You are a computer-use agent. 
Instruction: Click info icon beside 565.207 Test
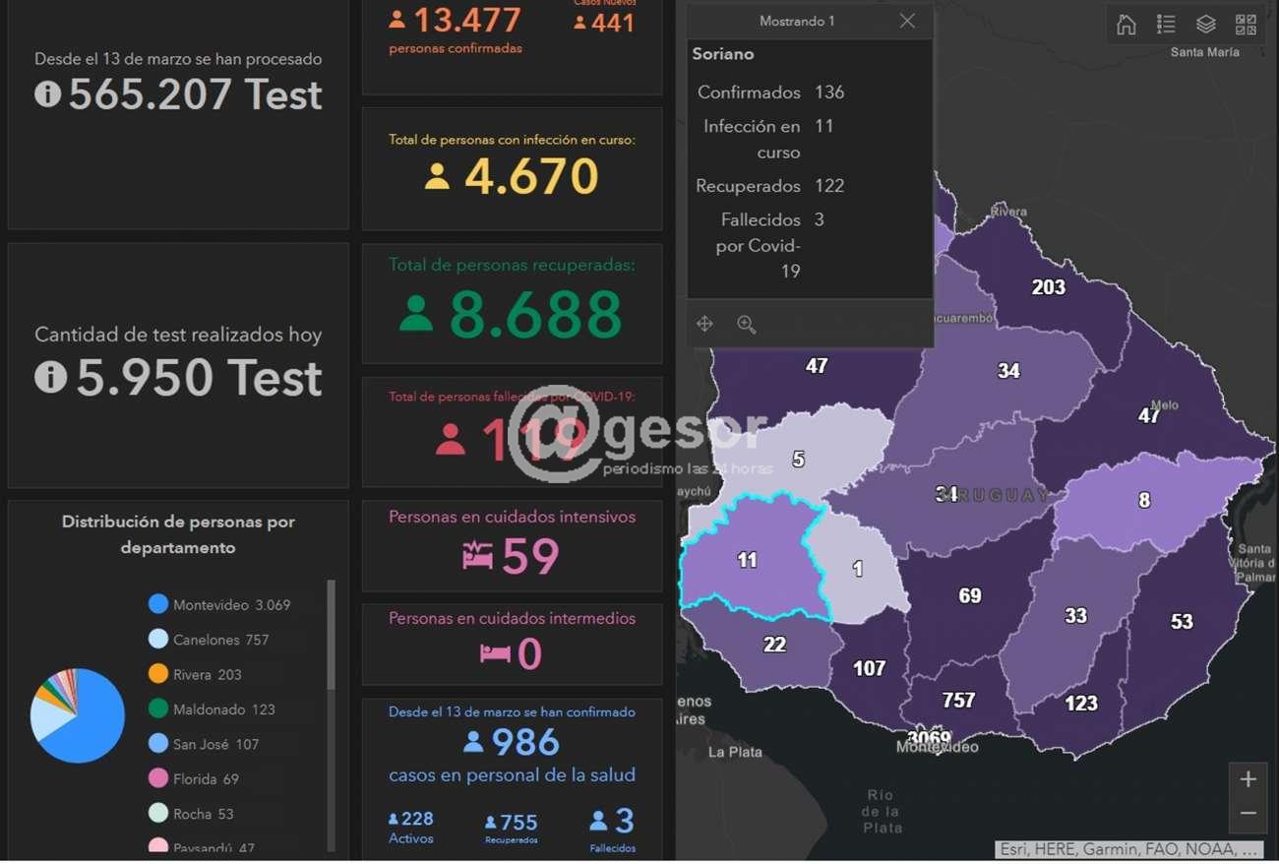click(48, 94)
